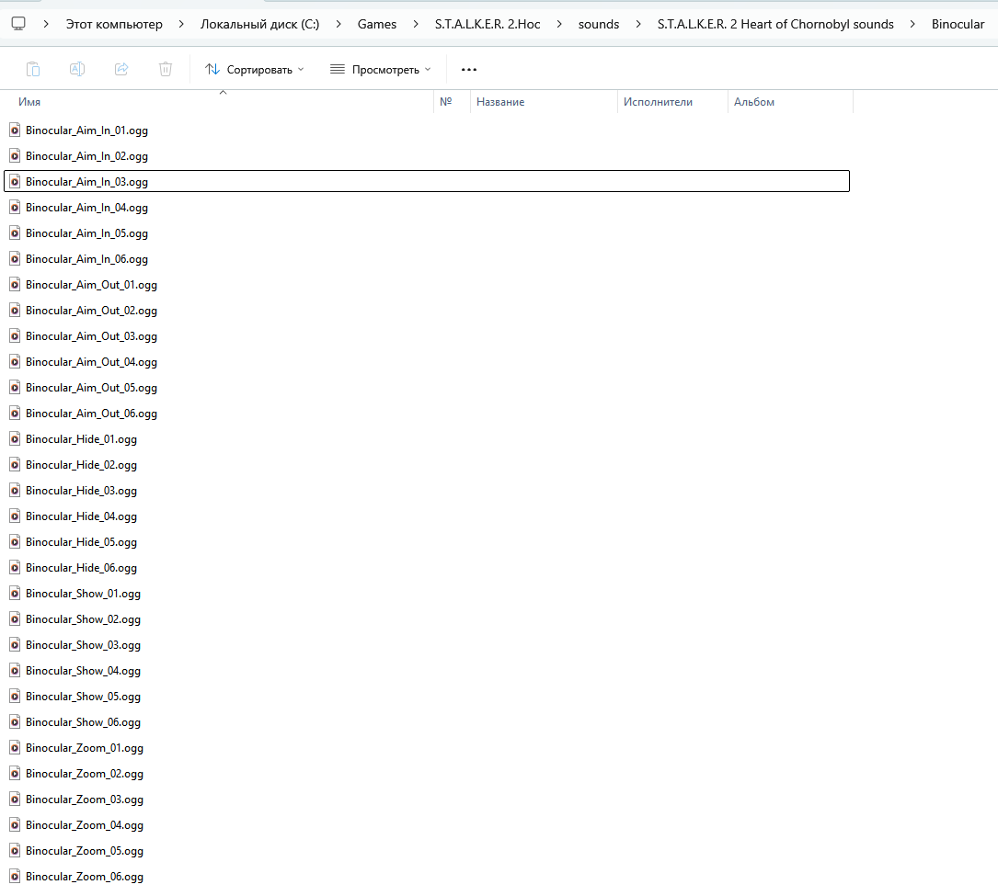Click icon of Binocular_Show_01.ogg

[x=15, y=594]
